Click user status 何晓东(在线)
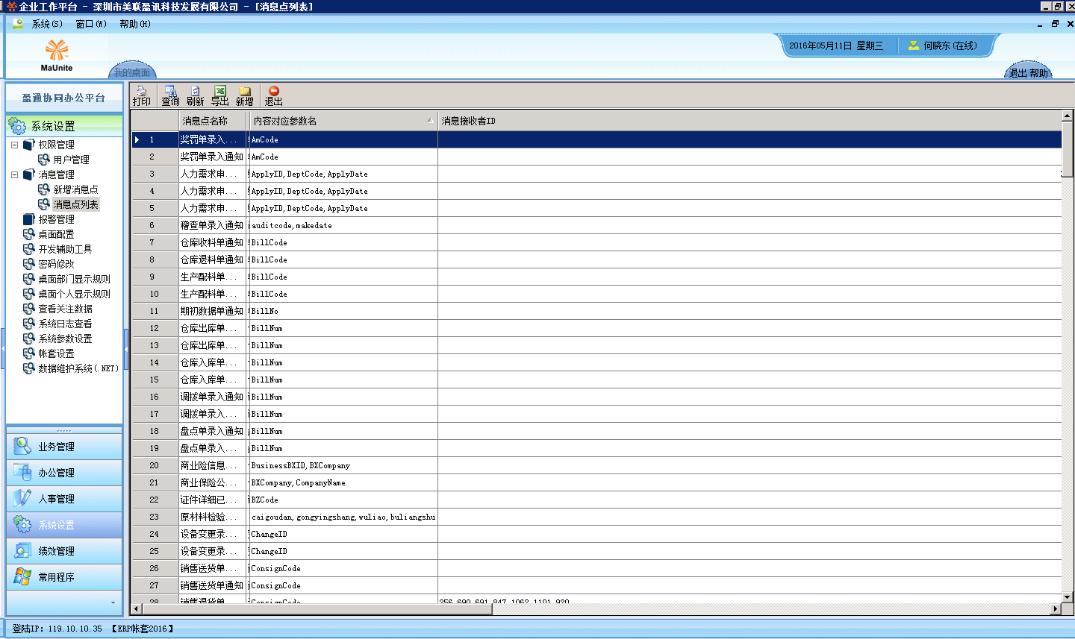 [x=943, y=45]
